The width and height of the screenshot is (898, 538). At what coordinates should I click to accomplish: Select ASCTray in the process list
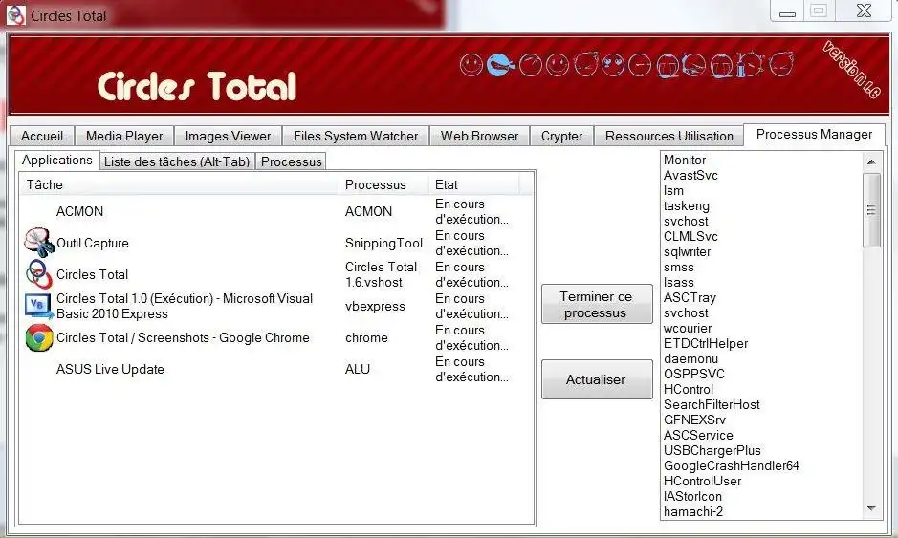coord(690,297)
